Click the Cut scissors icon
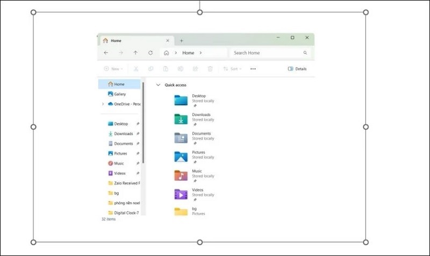The image size is (430, 256). pos(136,69)
